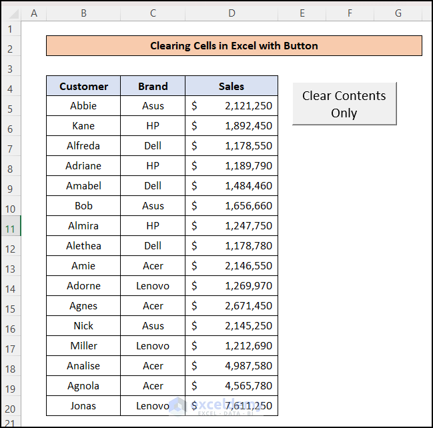This screenshot has height=428, width=433.
Task: Select sales value 4,987,580
Action: (x=232, y=366)
